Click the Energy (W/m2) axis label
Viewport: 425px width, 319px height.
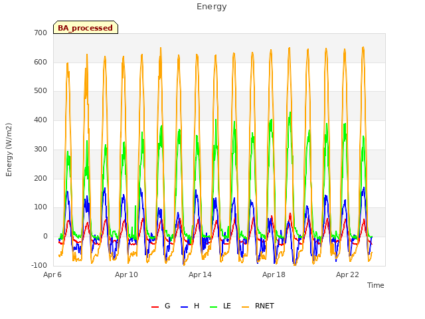pos(9,150)
